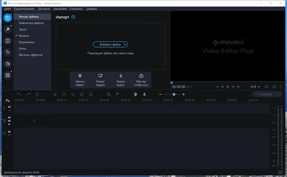Click the Rotate clip icon
Screen dimensions: 287x177
tap(64, 94)
